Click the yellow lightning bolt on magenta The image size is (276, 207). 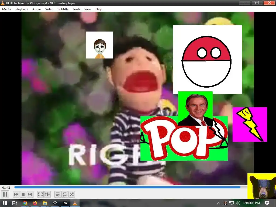click(x=250, y=125)
